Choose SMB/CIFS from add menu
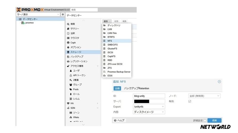 (117, 45)
